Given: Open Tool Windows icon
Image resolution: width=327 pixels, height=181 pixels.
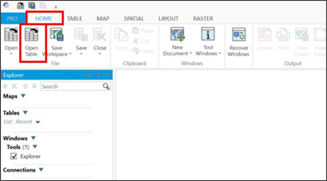Looking at the screenshot, I should point(208,34).
